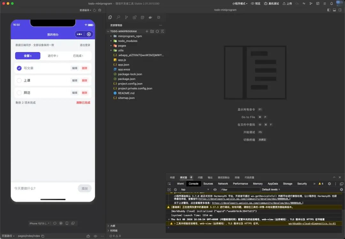Image resolution: width=345 pixels, height=239 pixels.
Task: Open the mini program capsule menu dots
Action: click(x=80, y=34)
